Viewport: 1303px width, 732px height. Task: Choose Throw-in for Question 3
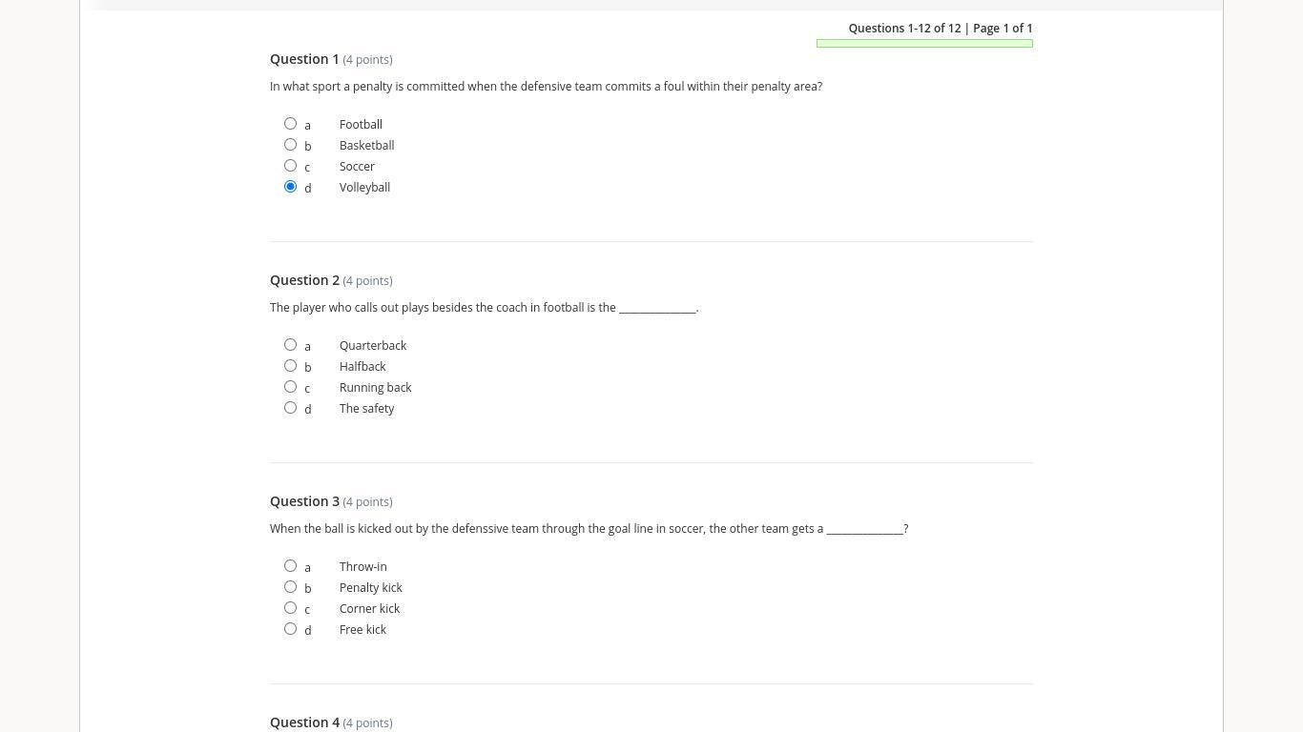[x=290, y=566]
